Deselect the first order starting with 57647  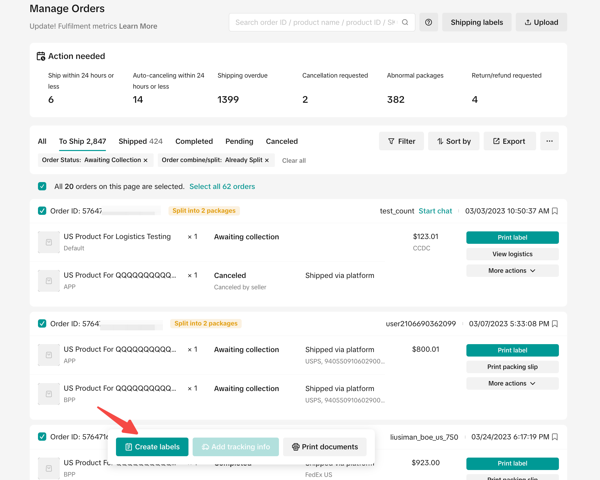[x=42, y=211]
